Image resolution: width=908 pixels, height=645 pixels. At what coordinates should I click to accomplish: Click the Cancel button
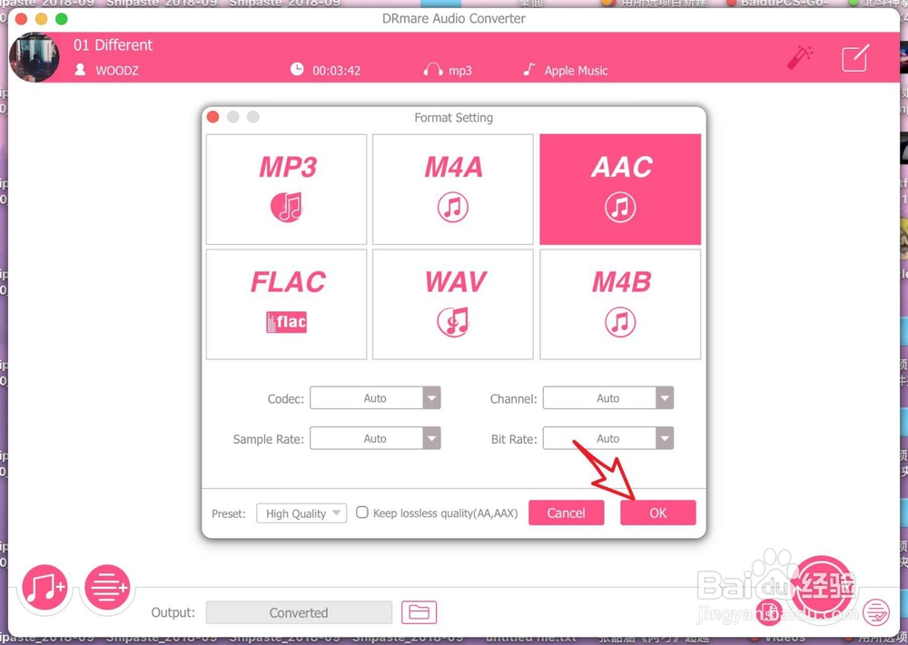click(x=567, y=513)
